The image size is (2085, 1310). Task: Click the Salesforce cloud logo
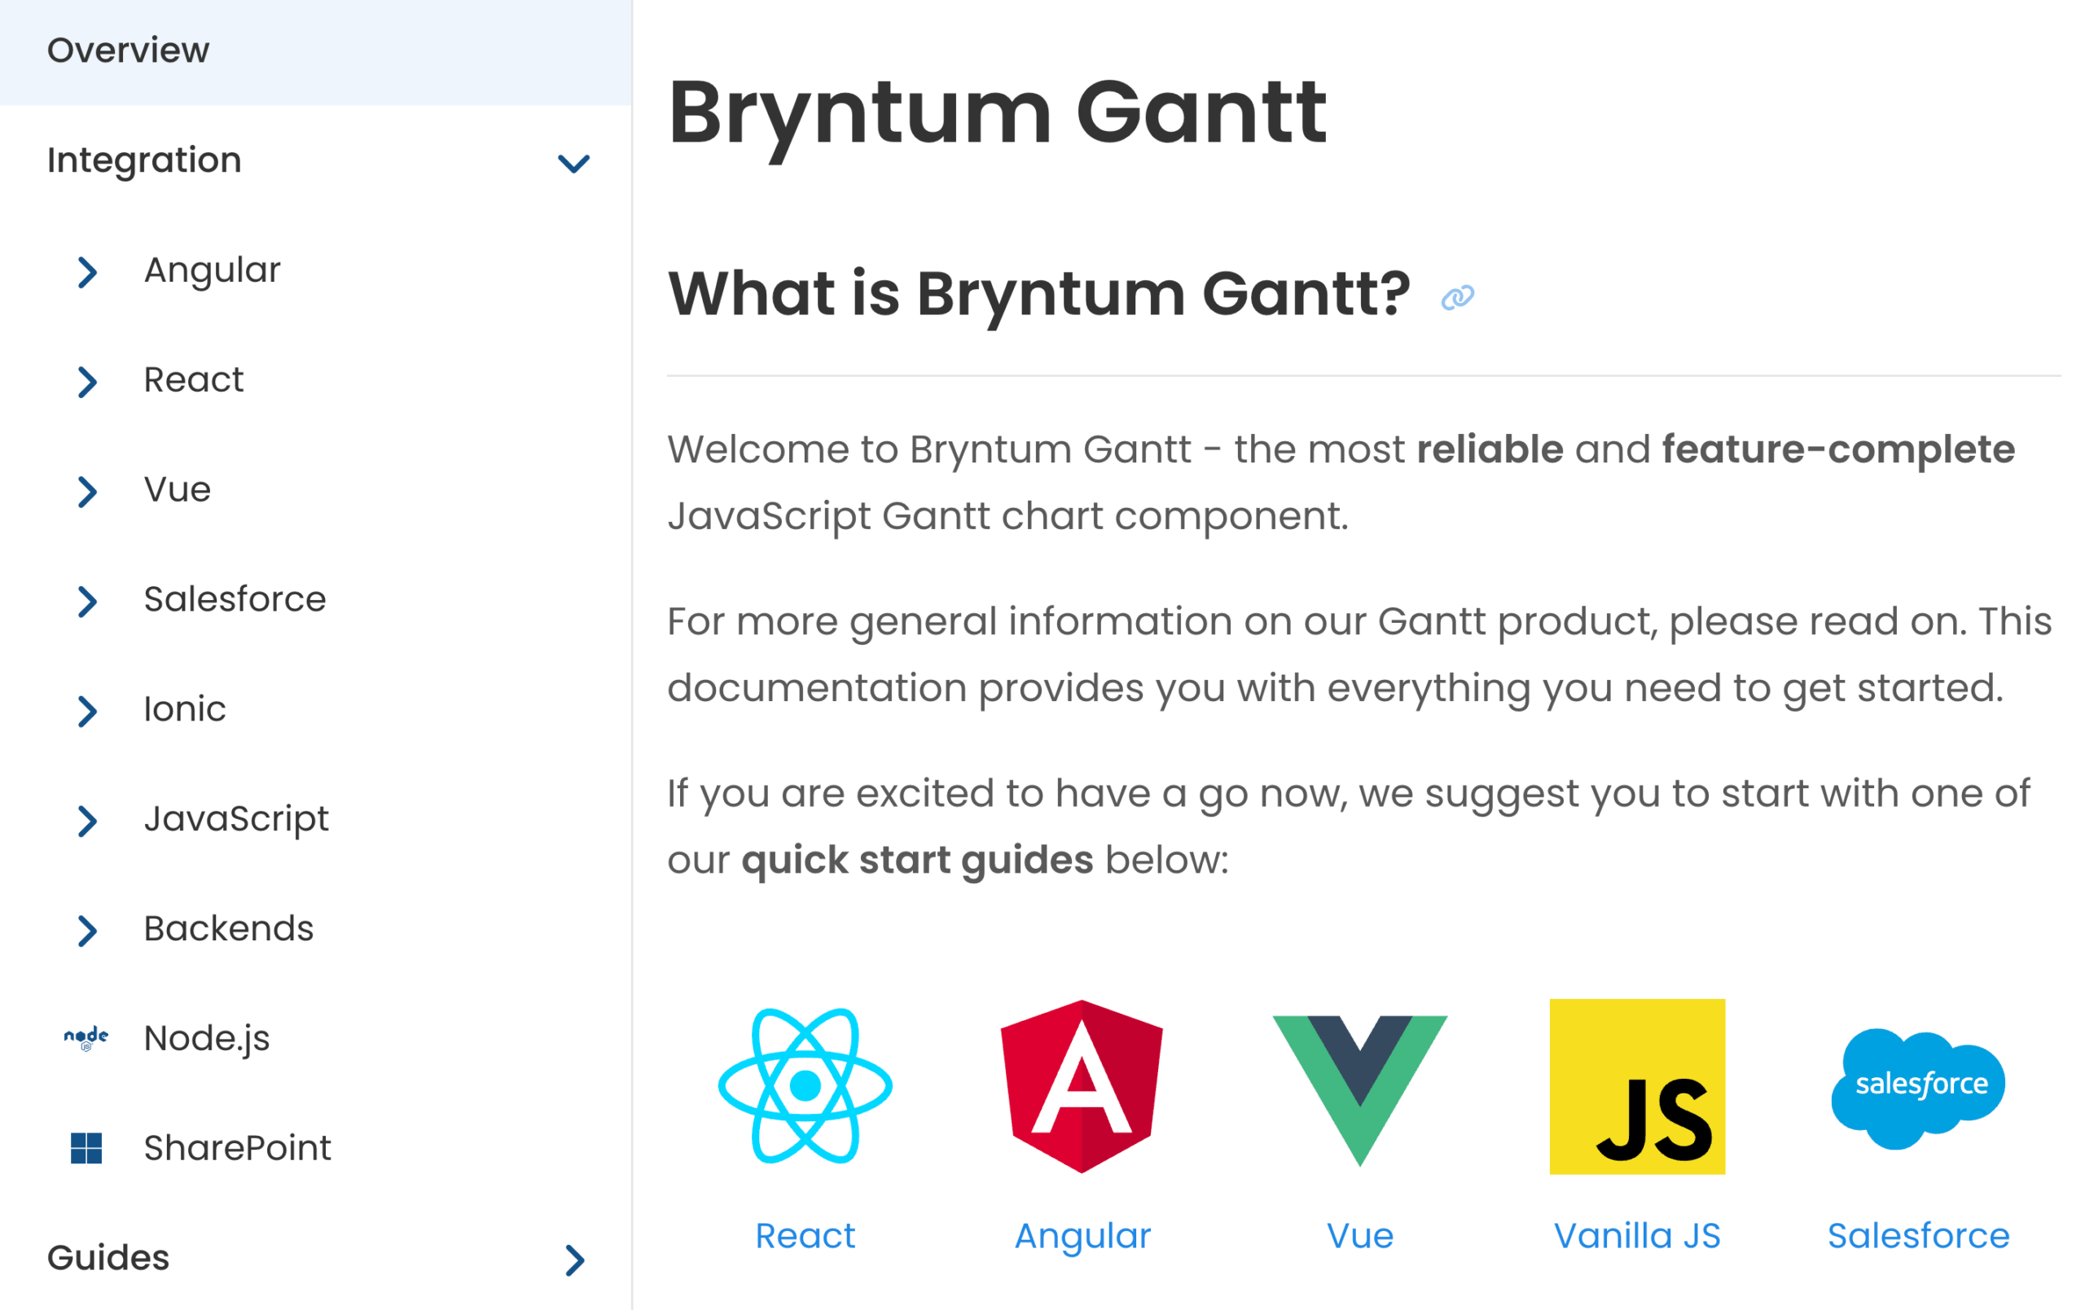pyautogui.click(x=1918, y=1088)
